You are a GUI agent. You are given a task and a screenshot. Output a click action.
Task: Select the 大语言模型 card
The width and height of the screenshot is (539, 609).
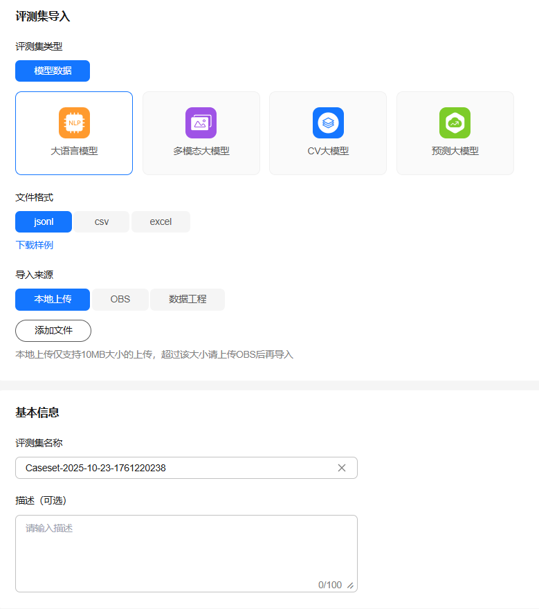(x=74, y=151)
